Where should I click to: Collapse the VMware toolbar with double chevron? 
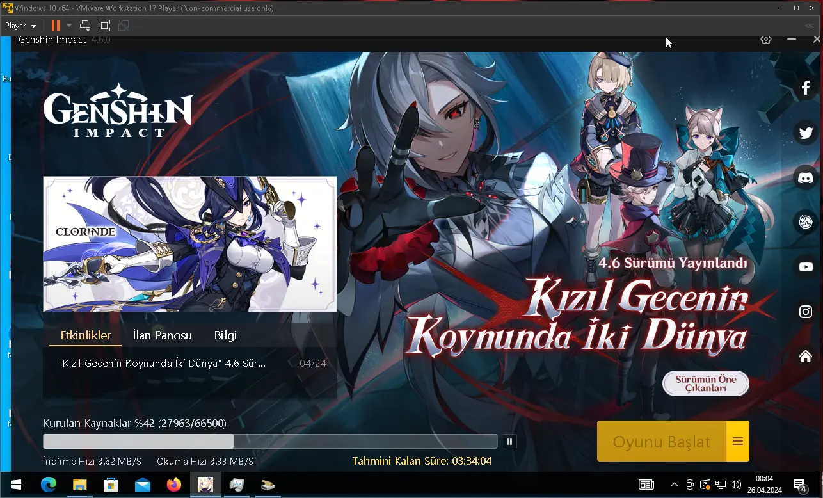click(810, 26)
